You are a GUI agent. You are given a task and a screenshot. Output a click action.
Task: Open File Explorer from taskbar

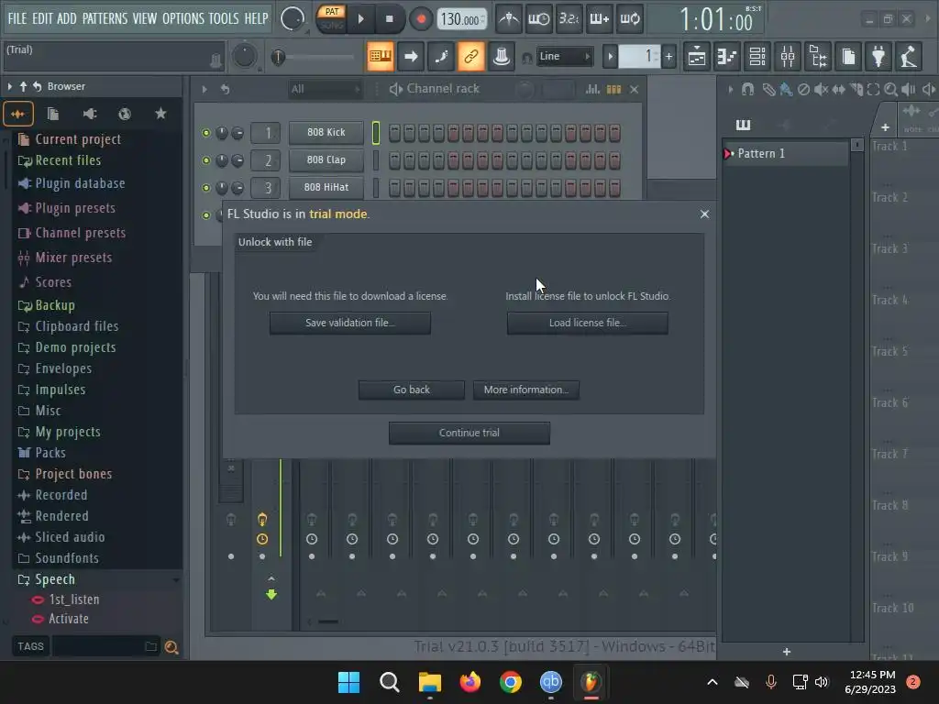(x=429, y=682)
